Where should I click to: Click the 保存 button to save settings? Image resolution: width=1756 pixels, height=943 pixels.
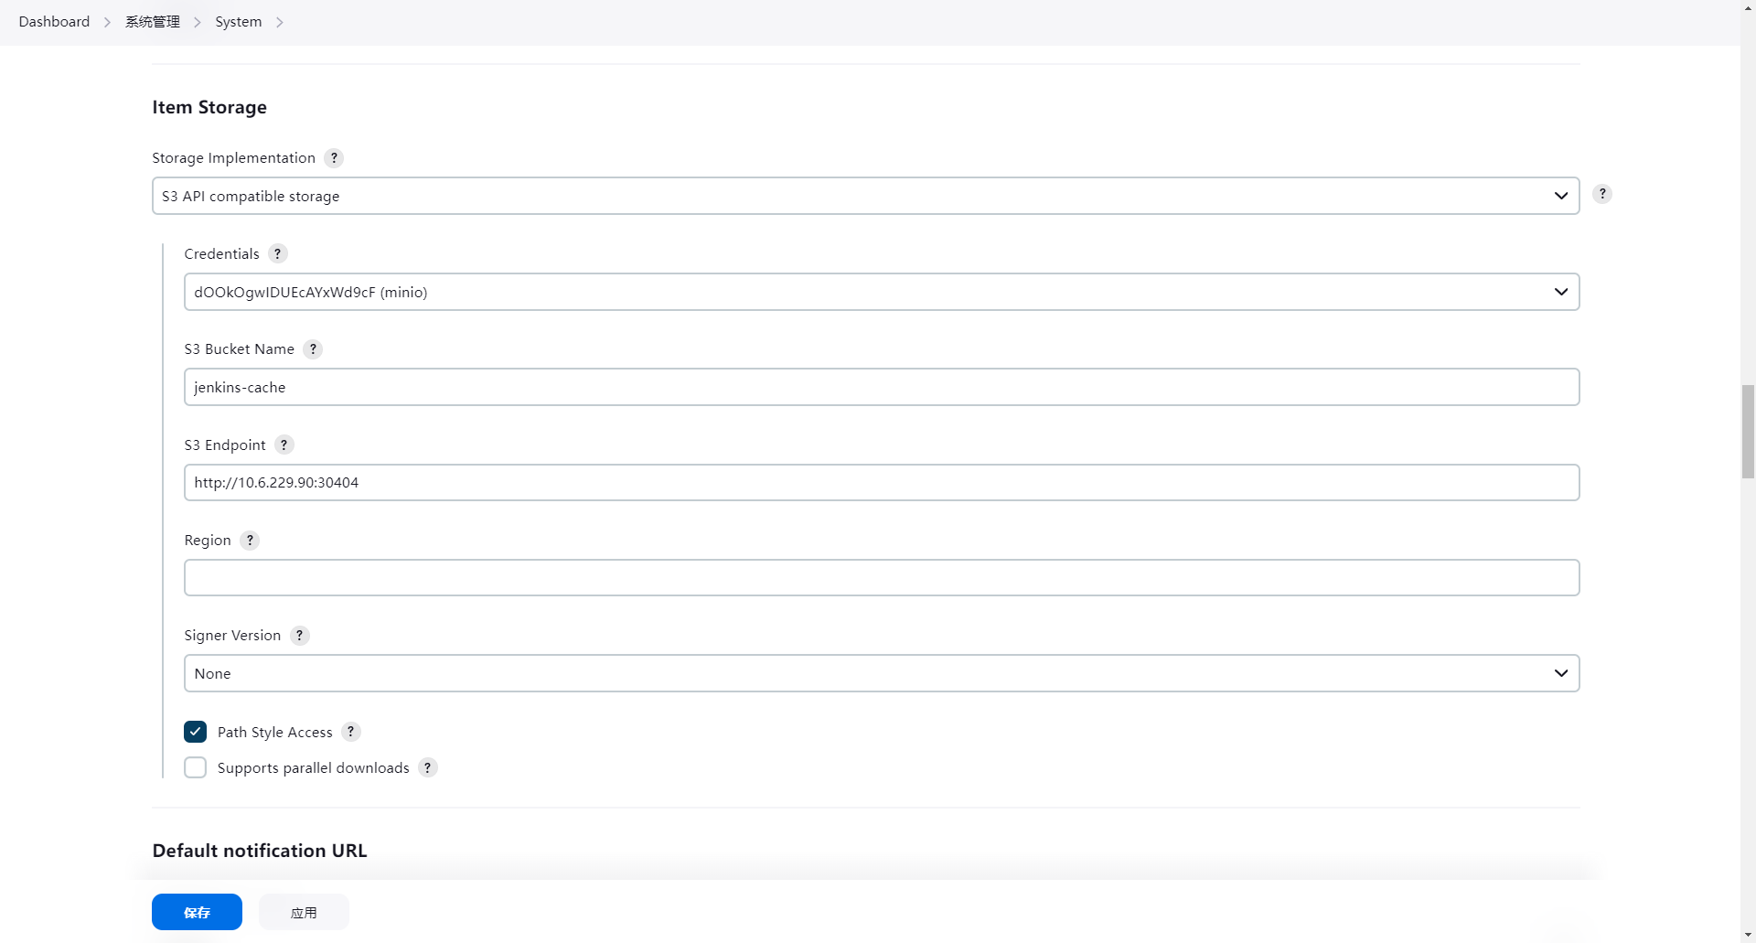click(196, 911)
